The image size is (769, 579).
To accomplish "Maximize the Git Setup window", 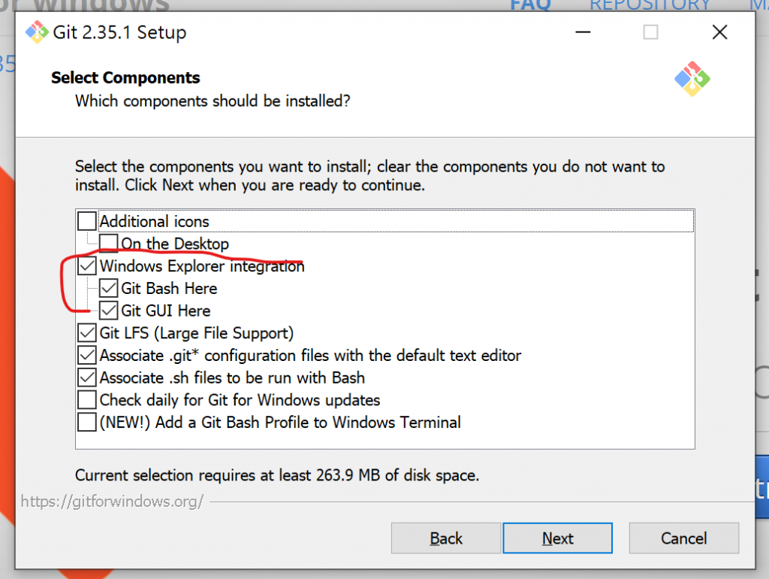I will (650, 32).
